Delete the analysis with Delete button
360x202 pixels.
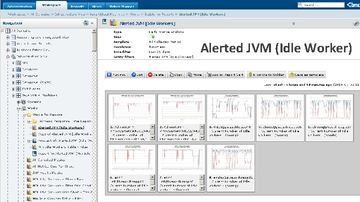[x=156, y=75]
